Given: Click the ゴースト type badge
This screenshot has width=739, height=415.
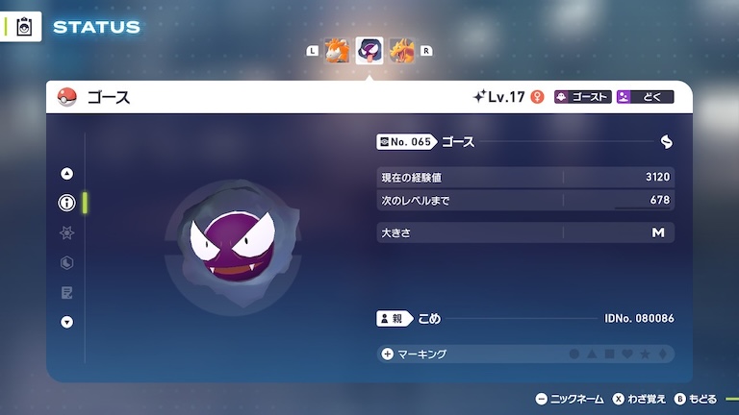Looking at the screenshot, I should click(x=583, y=97).
